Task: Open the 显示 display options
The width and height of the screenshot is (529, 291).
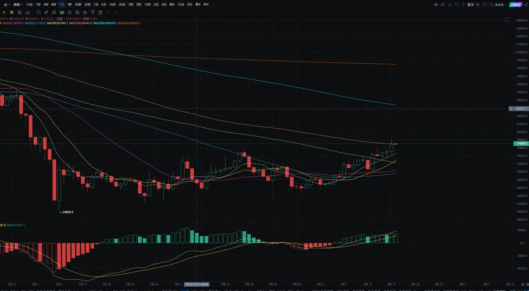Action: [471, 5]
